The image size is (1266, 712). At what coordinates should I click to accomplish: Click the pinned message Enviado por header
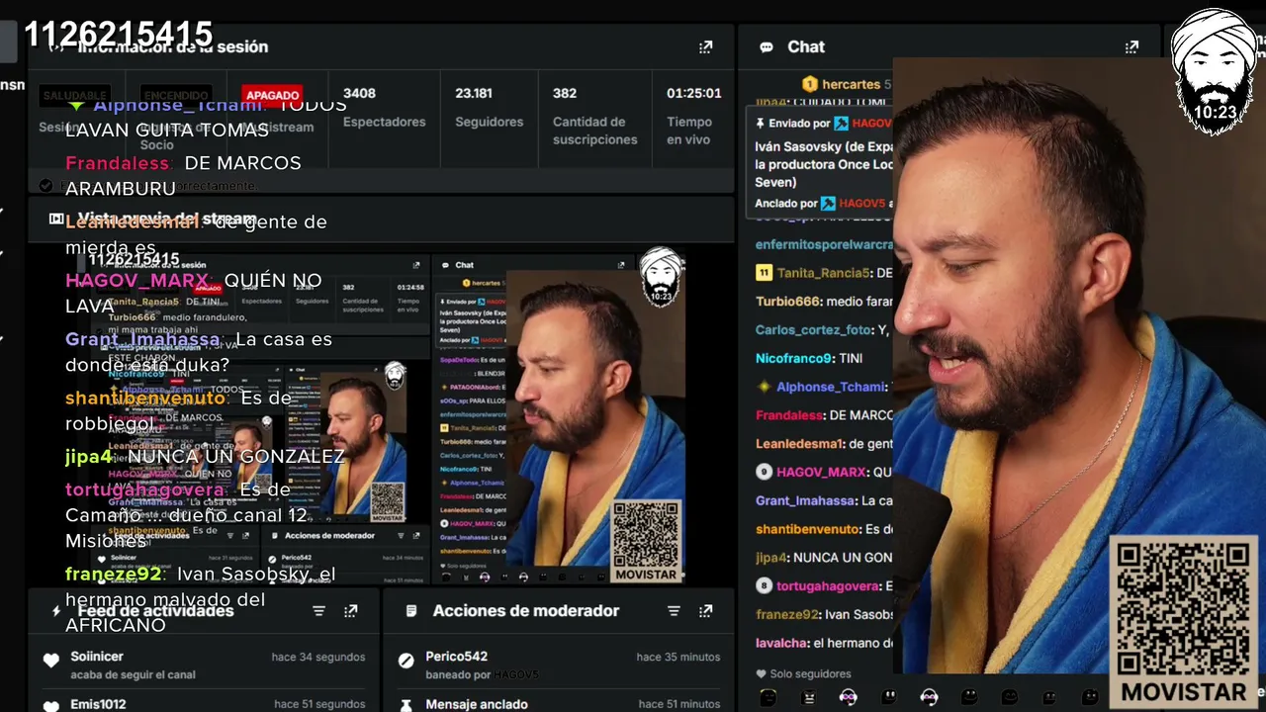[x=823, y=124]
